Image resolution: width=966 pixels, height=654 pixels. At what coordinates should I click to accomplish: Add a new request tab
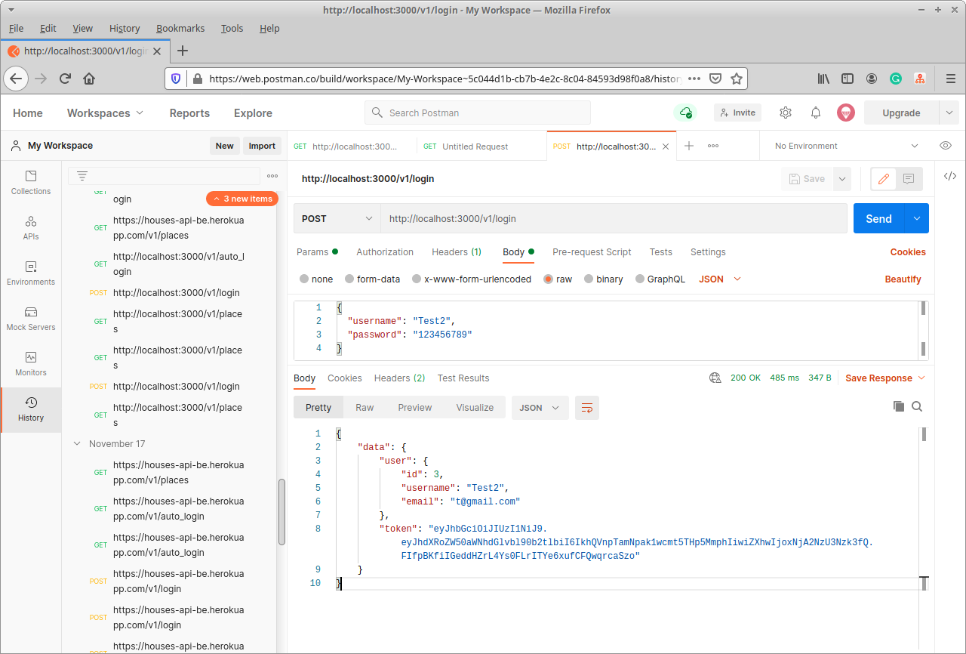pos(689,146)
